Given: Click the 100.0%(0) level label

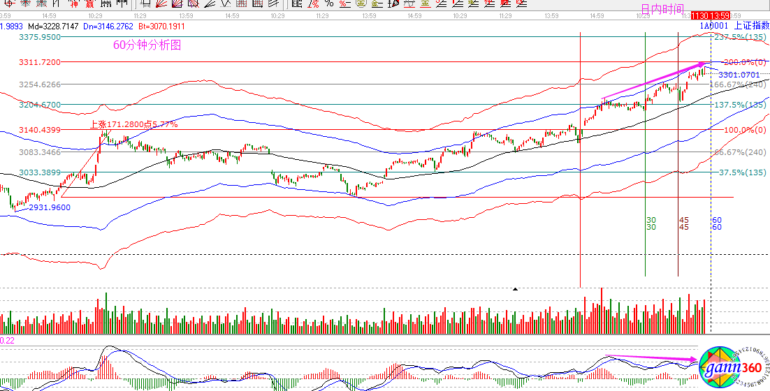Looking at the screenshot, I should tap(745, 130).
